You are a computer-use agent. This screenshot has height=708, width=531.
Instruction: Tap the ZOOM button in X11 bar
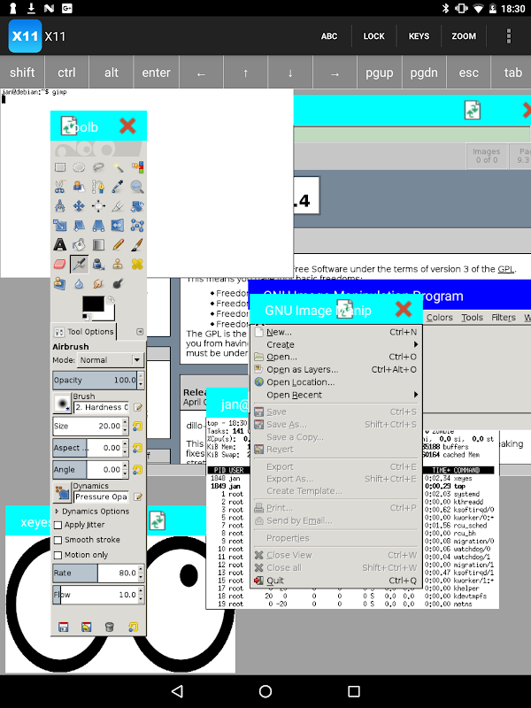pyautogui.click(x=464, y=36)
